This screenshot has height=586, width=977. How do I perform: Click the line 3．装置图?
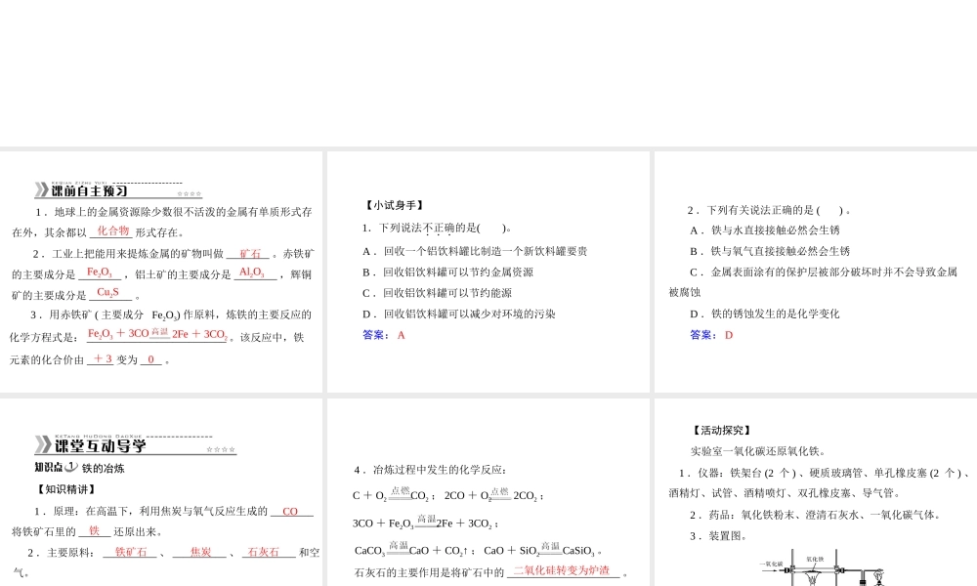point(718,536)
